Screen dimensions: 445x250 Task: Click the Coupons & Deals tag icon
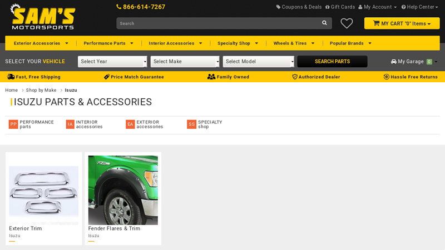[279, 7]
